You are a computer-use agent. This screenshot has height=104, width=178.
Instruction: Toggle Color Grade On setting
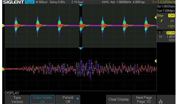42,99
